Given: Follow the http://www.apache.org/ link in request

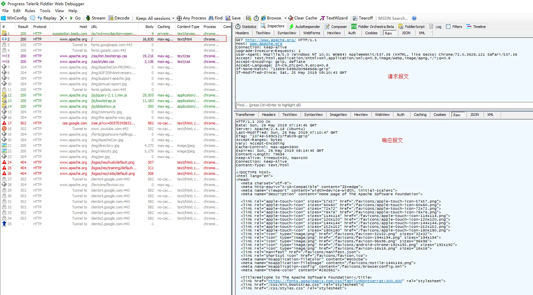Looking at the screenshot, I should (x=270, y=40).
